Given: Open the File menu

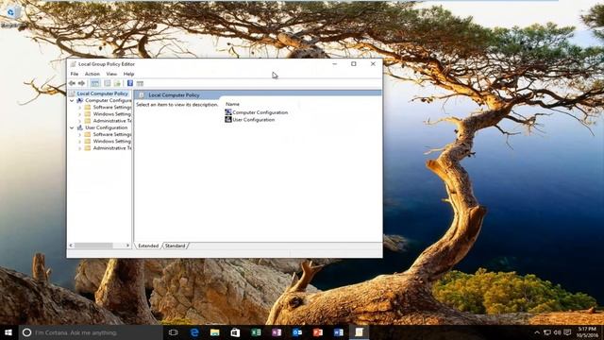Looking at the screenshot, I should [75, 74].
